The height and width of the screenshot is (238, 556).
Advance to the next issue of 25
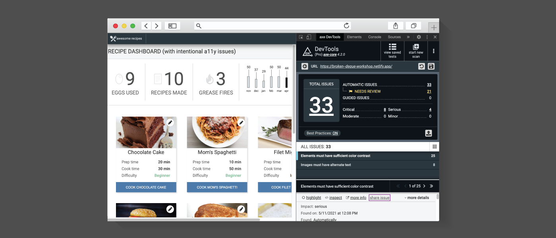424,186
